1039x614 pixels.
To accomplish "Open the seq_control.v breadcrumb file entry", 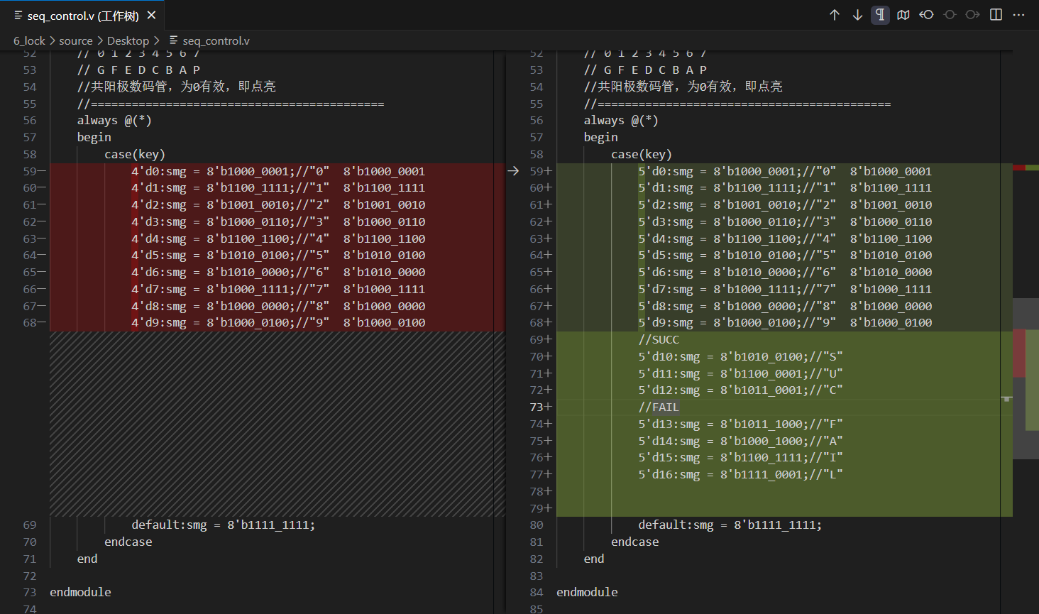I will pos(216,41).
